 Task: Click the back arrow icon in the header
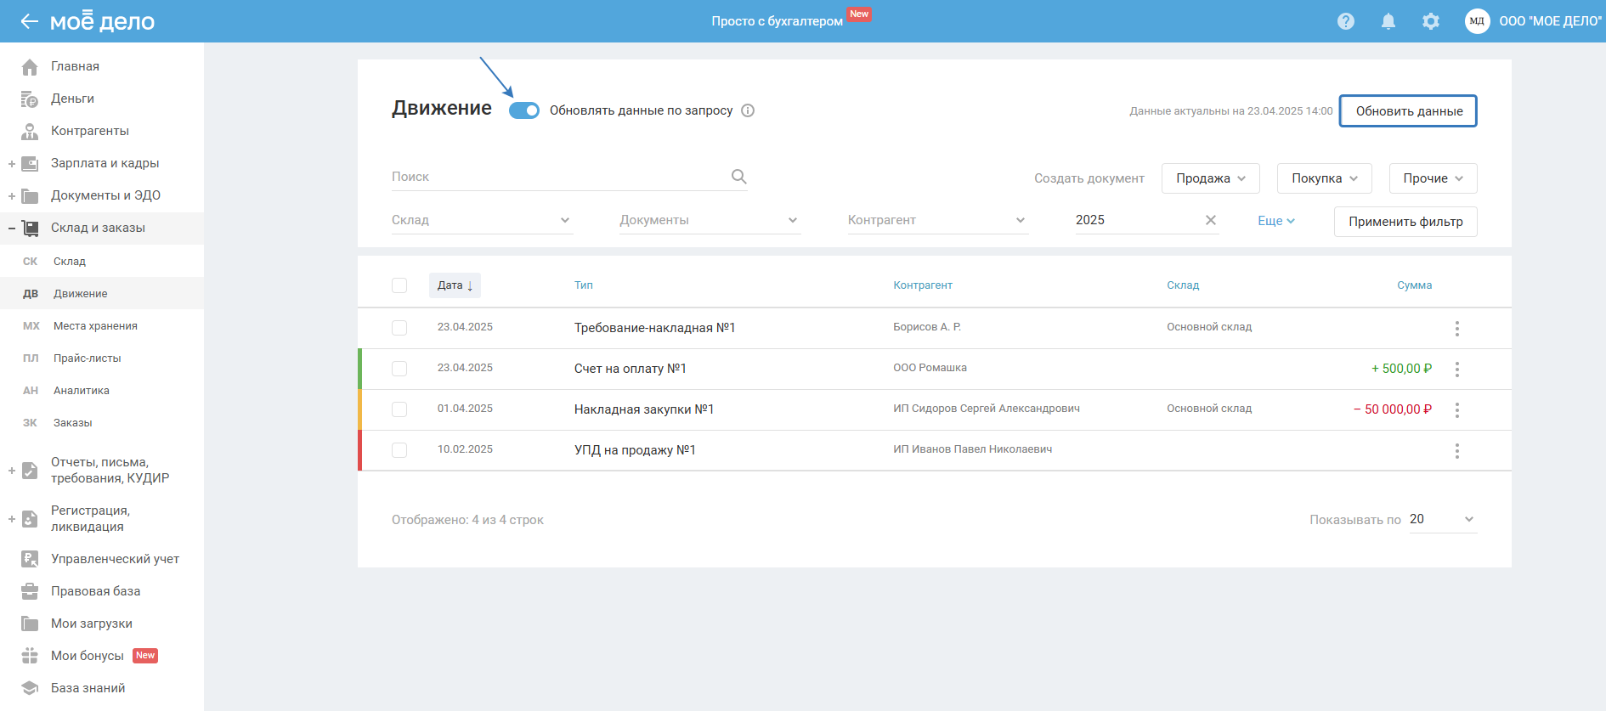click(x=30, y=21)
